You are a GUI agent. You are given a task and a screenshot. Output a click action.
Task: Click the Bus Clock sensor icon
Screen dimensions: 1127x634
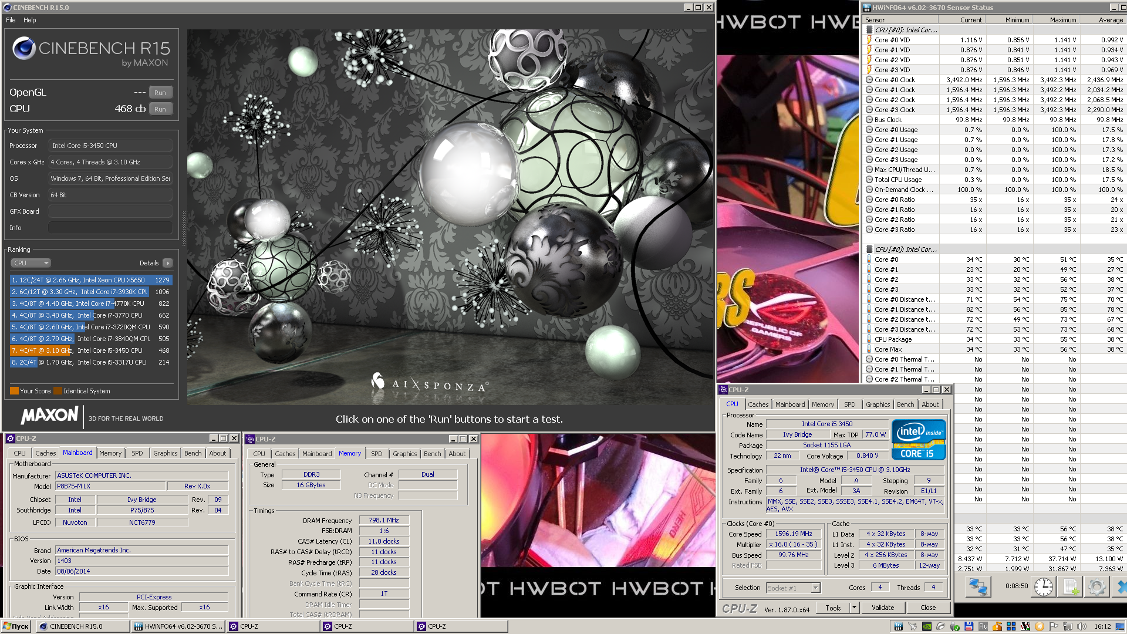869,120
